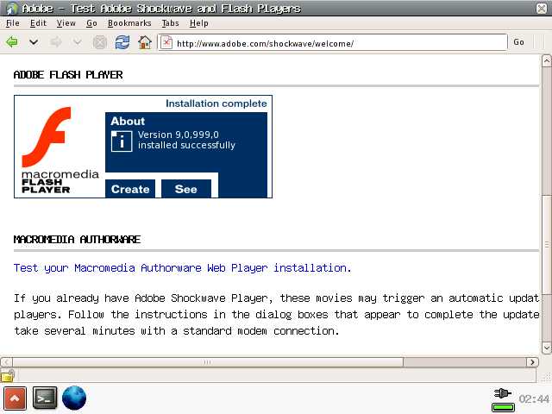
Task: Open the Help menu
Action: [199, 23]
